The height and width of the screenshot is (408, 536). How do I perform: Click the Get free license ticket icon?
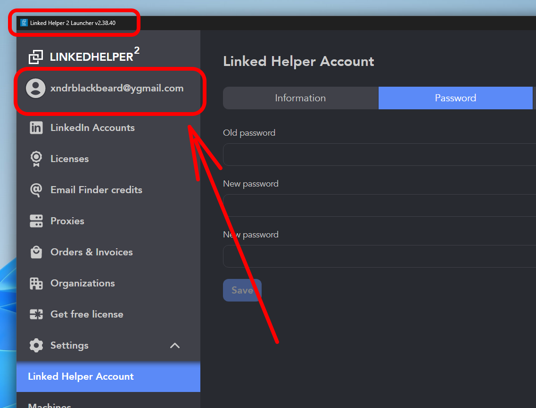coord(36,314)
